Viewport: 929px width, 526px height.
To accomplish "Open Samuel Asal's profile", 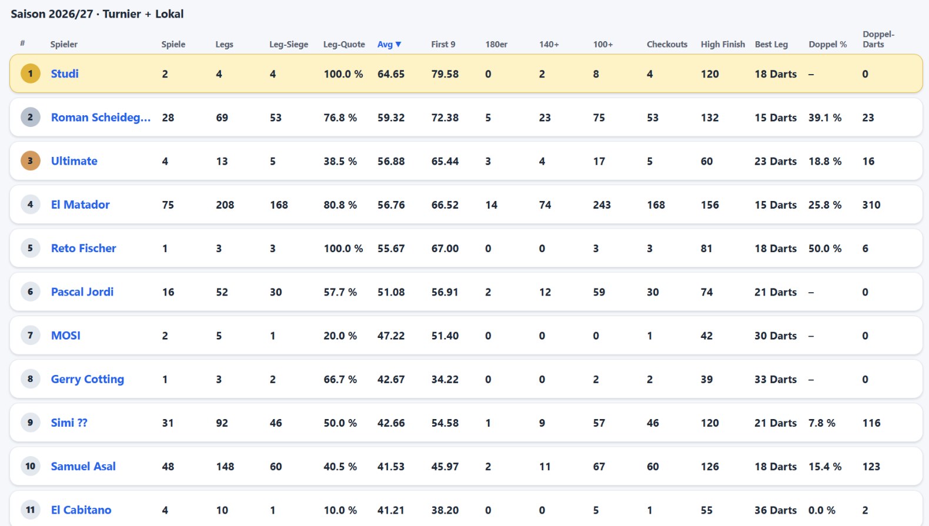I will click(83, 466).
